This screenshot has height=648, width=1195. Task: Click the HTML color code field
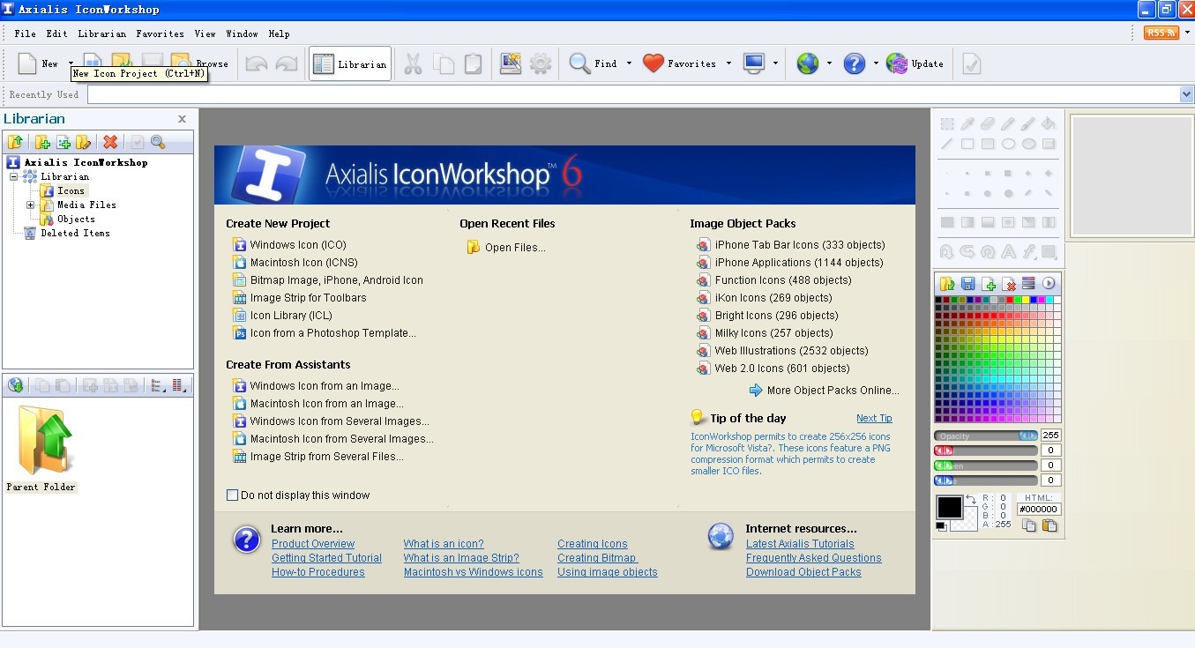point(1039,510)
